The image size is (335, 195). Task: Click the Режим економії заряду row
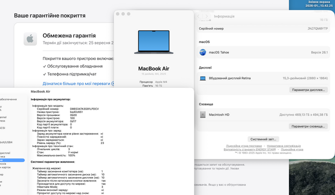(x=70, y=190)
